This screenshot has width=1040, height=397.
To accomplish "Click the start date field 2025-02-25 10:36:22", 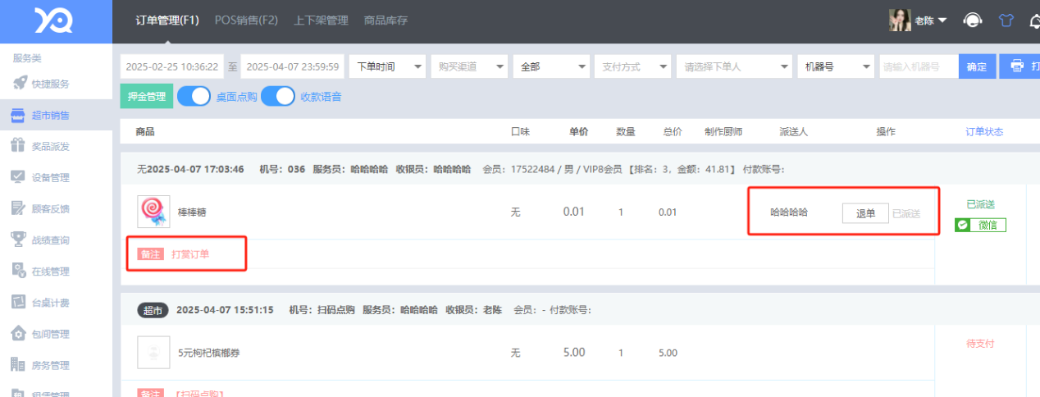I will coord(171,66).
